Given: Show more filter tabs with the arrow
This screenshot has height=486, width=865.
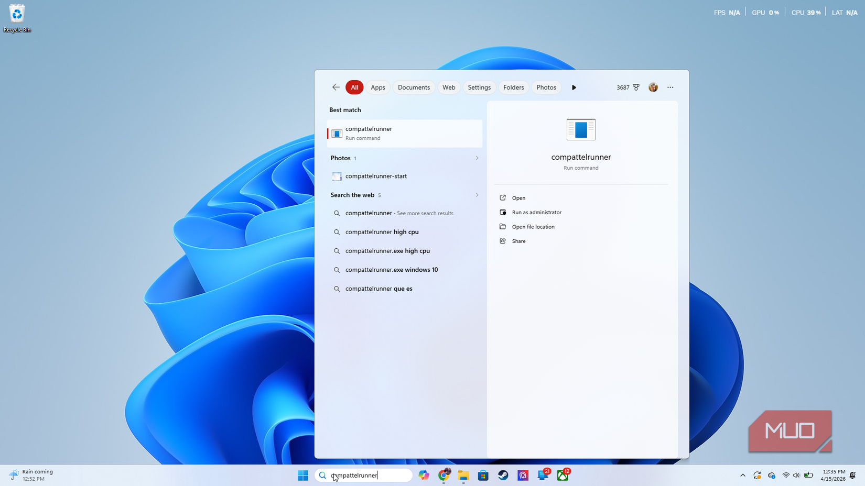Looking at the screenshot, I should 574,87.
